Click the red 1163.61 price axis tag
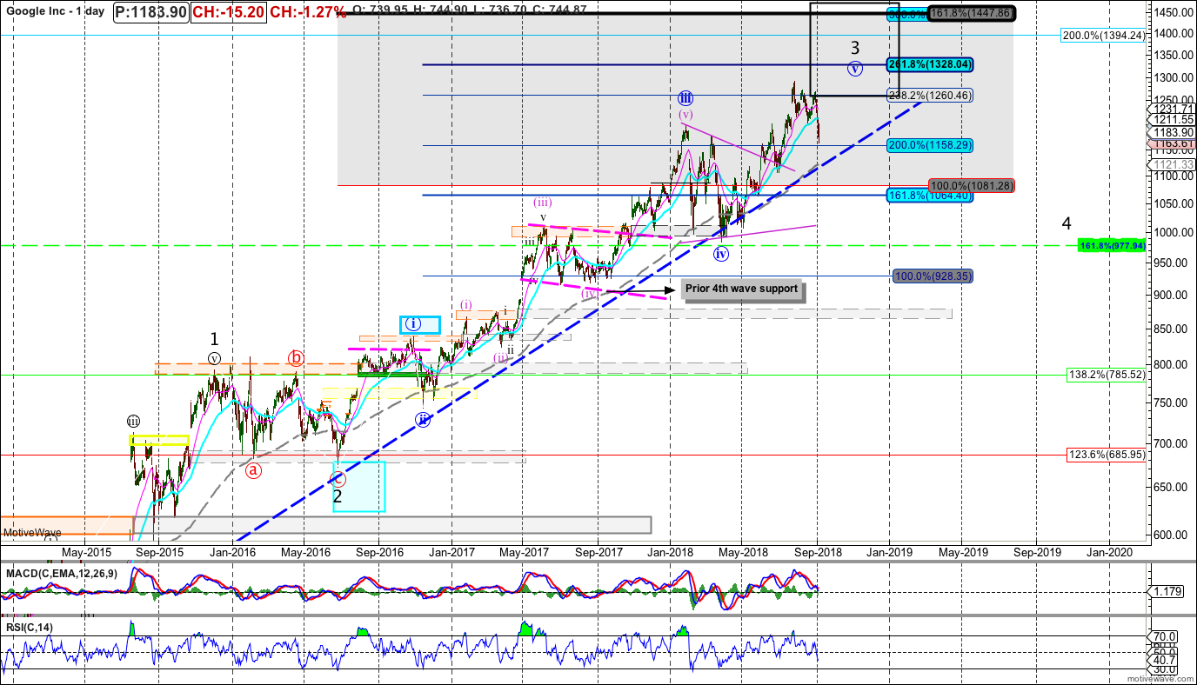The width and height of the screenshot is (1197, 685). [1171, 143]
